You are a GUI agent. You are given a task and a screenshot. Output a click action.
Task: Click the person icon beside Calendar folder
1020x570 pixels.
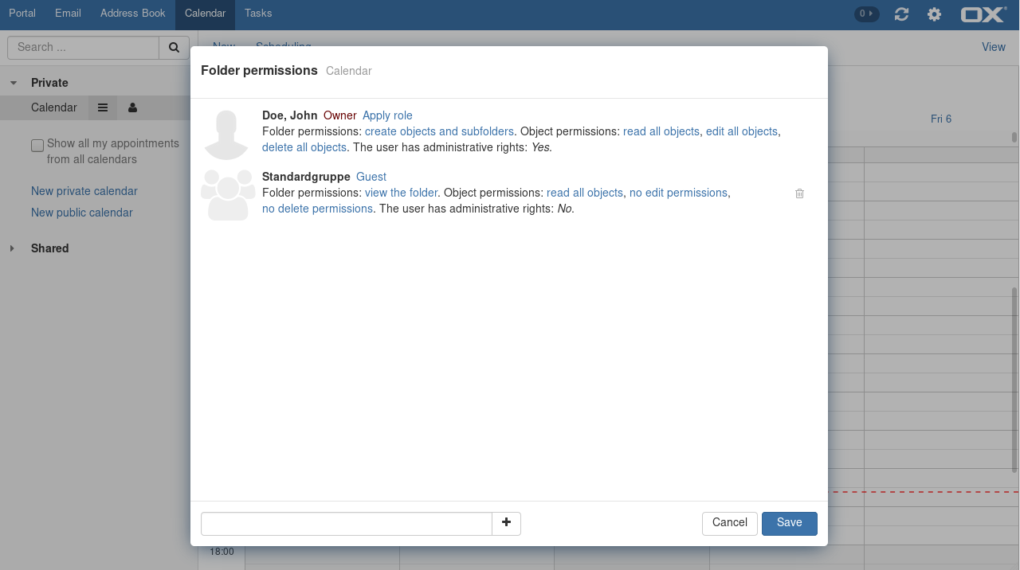(132, 107)
